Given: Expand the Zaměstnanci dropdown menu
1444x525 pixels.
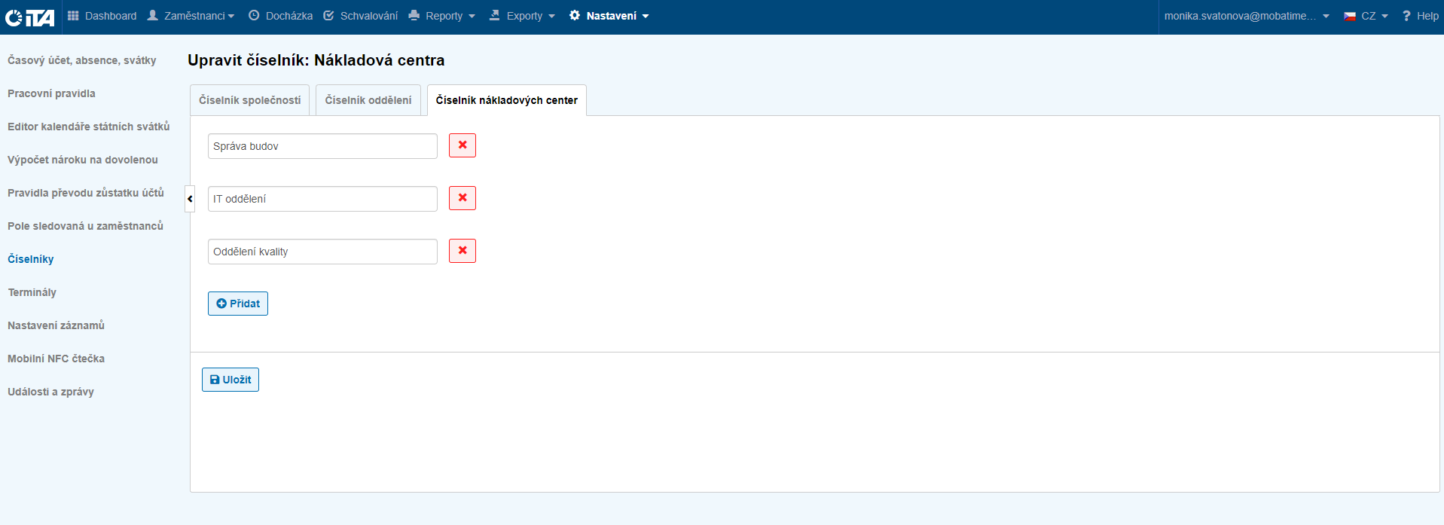Looking at the screenshot, I should 191,16.
